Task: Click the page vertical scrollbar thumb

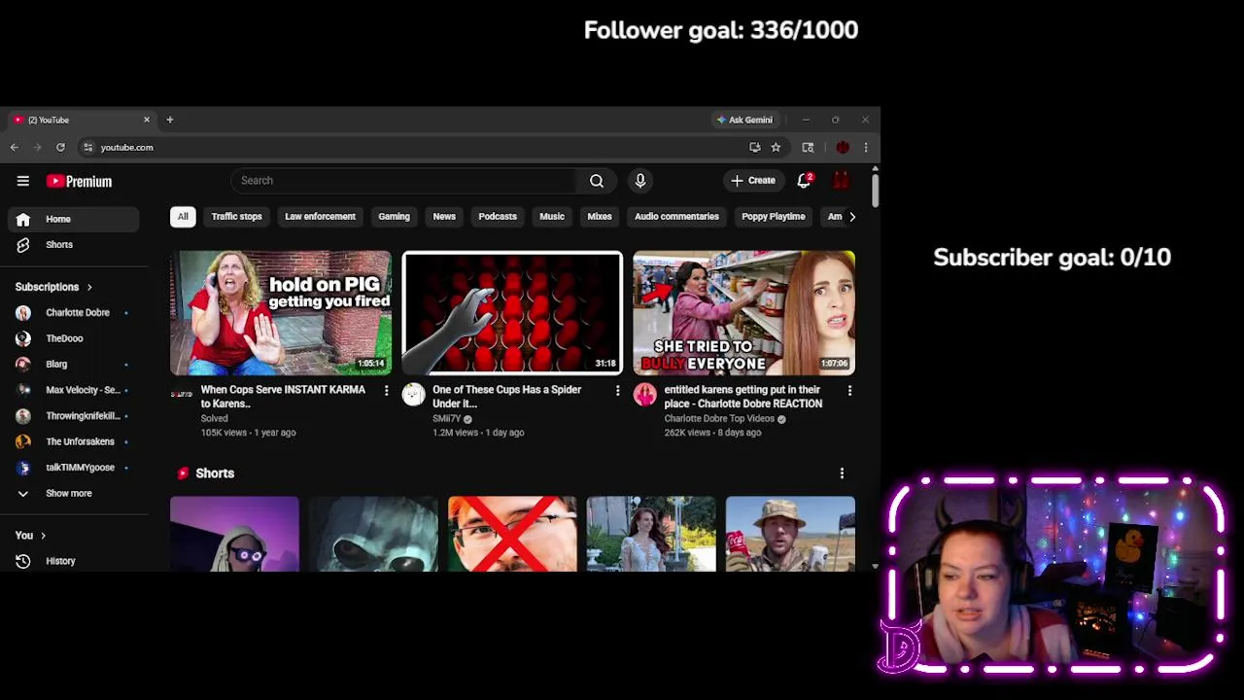Action: (x=875, y=189)
